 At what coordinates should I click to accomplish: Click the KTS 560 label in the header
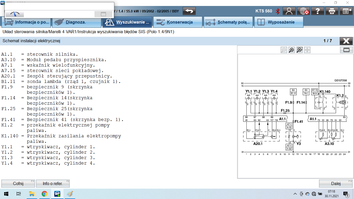click(264, 11)
